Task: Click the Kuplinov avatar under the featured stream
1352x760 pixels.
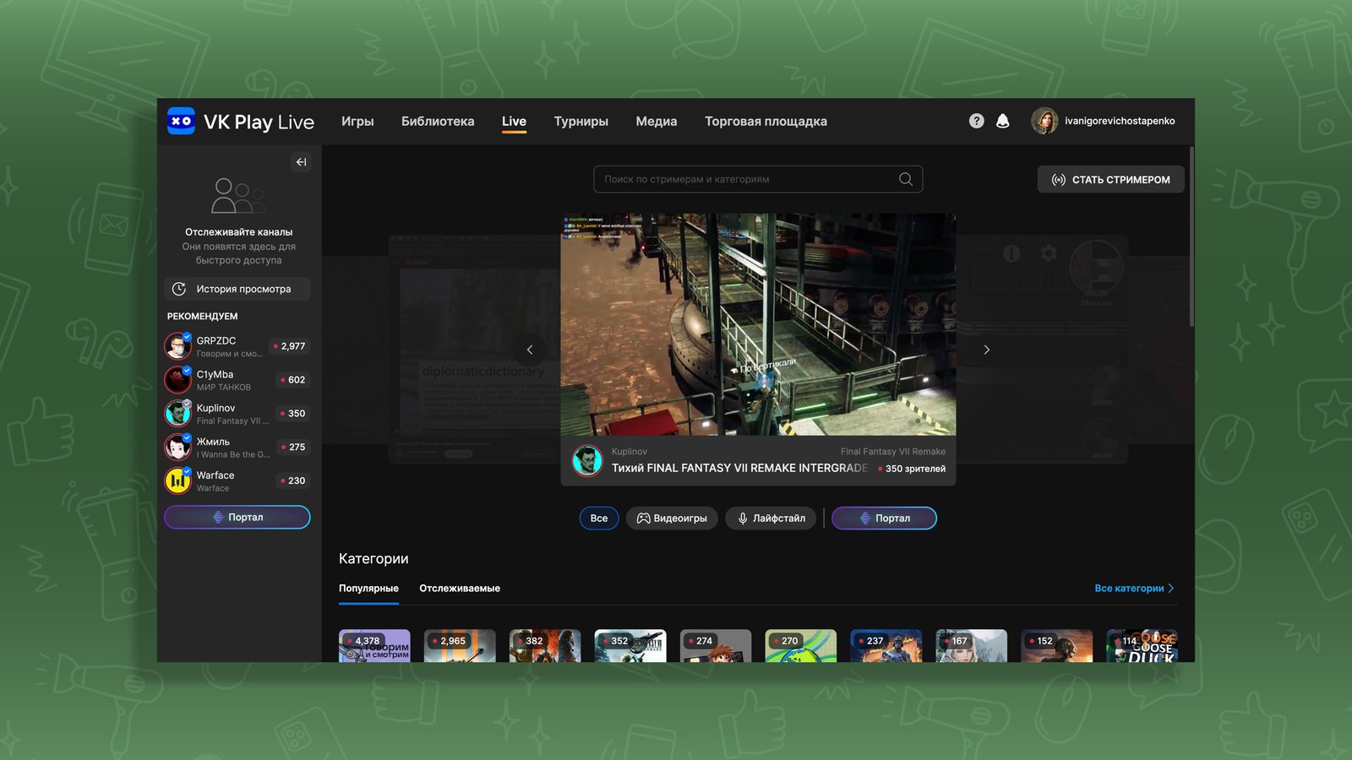Action: point(587,460)
